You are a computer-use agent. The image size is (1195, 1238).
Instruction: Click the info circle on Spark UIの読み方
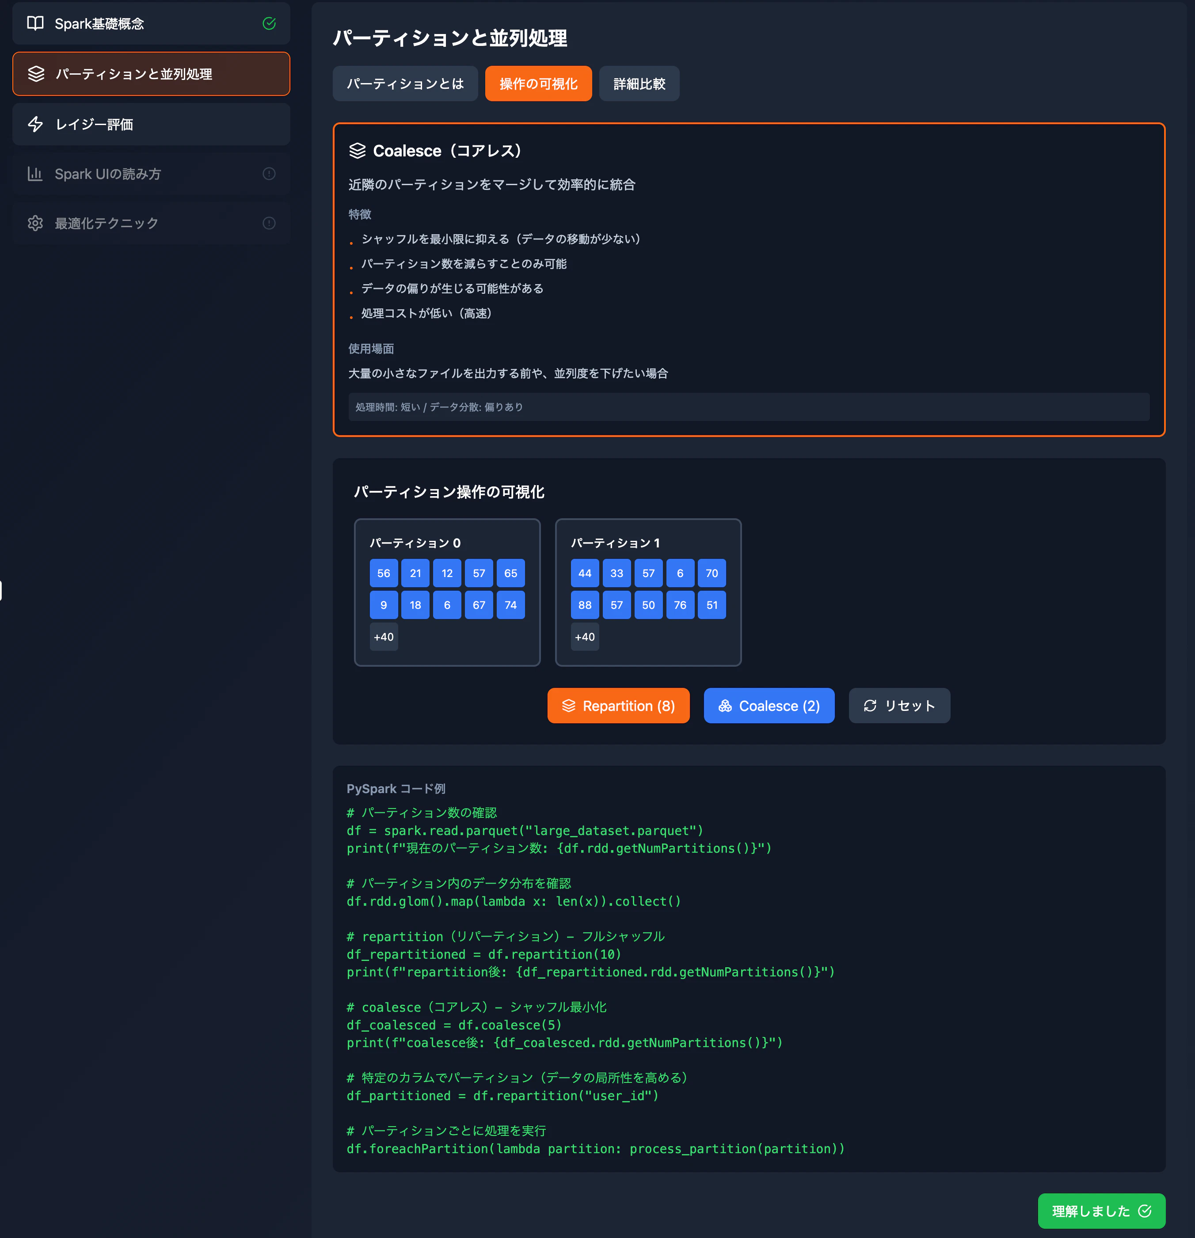click(x=269, y=174)
